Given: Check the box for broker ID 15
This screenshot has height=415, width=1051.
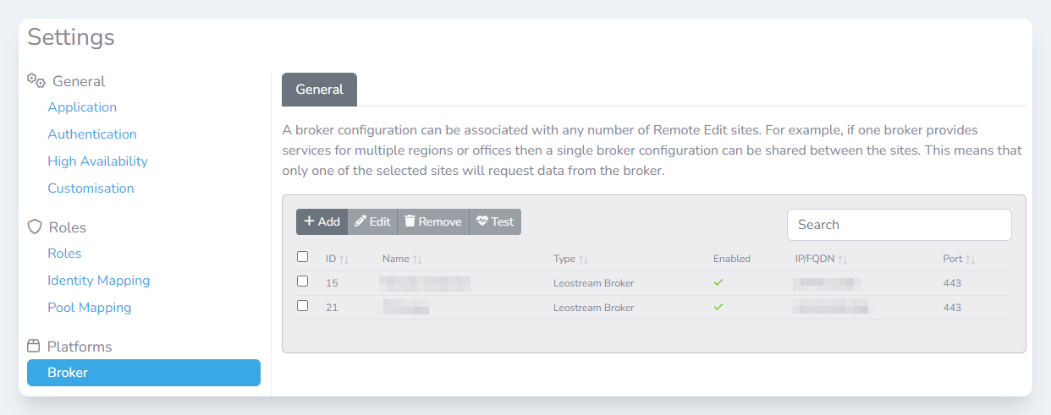Looking at the screenshot, I should click(x=303, y=281).
